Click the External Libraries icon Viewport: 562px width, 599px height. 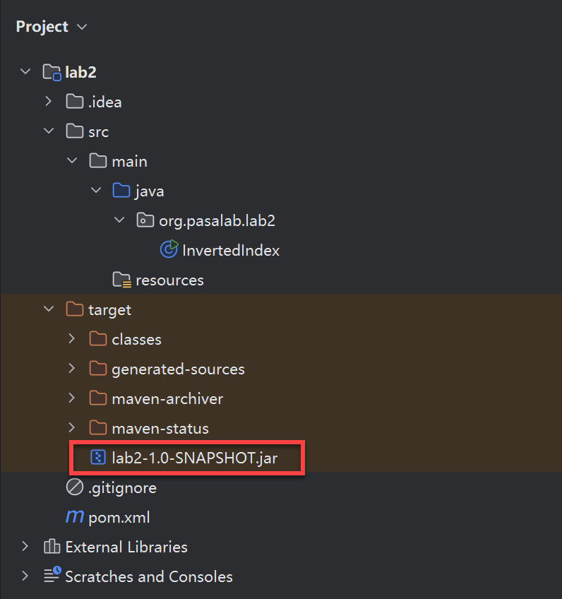tap(52, 546)
